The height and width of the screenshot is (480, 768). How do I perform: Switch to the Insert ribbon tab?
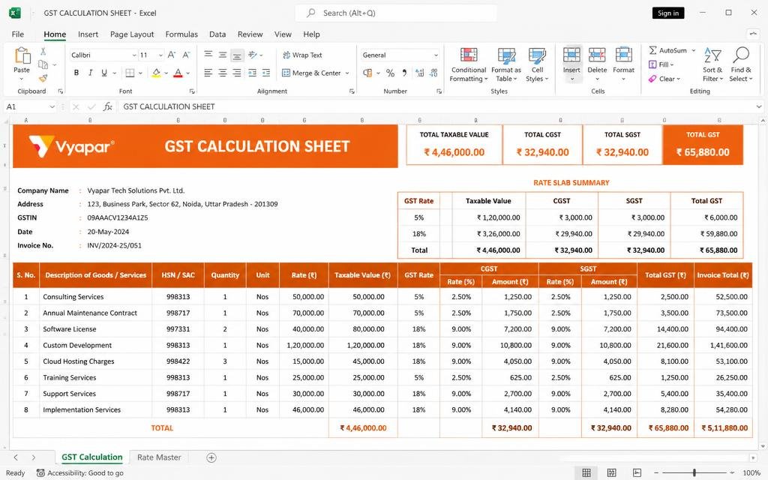(88, 34)
